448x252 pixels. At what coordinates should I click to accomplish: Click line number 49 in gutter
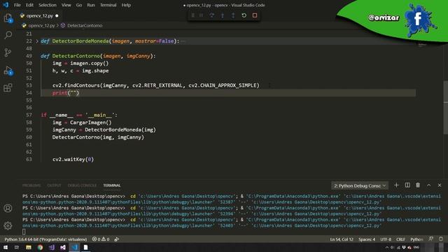coord(29,56)
